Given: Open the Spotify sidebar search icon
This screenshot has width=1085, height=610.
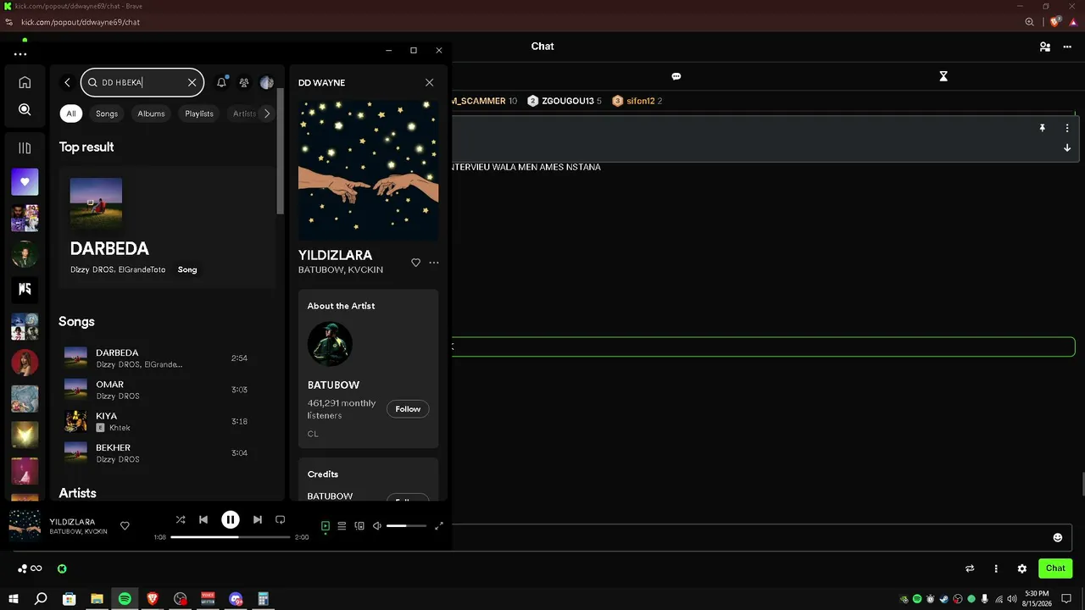Looking at the screenshot, I should [25, 109].
